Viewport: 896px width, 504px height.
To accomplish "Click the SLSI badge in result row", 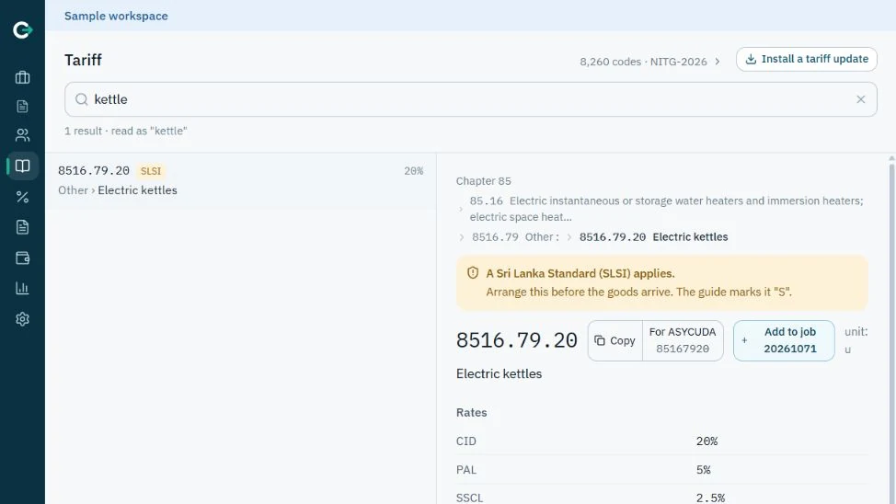I will 151,171.
